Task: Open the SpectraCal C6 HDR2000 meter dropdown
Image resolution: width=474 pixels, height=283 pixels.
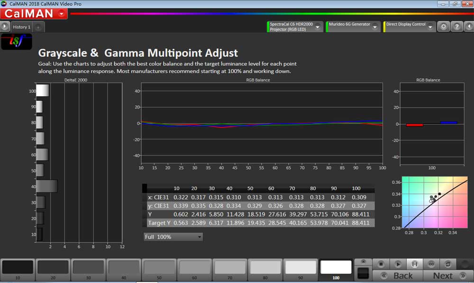Action: pyautogui.click(x=318, y=27)
